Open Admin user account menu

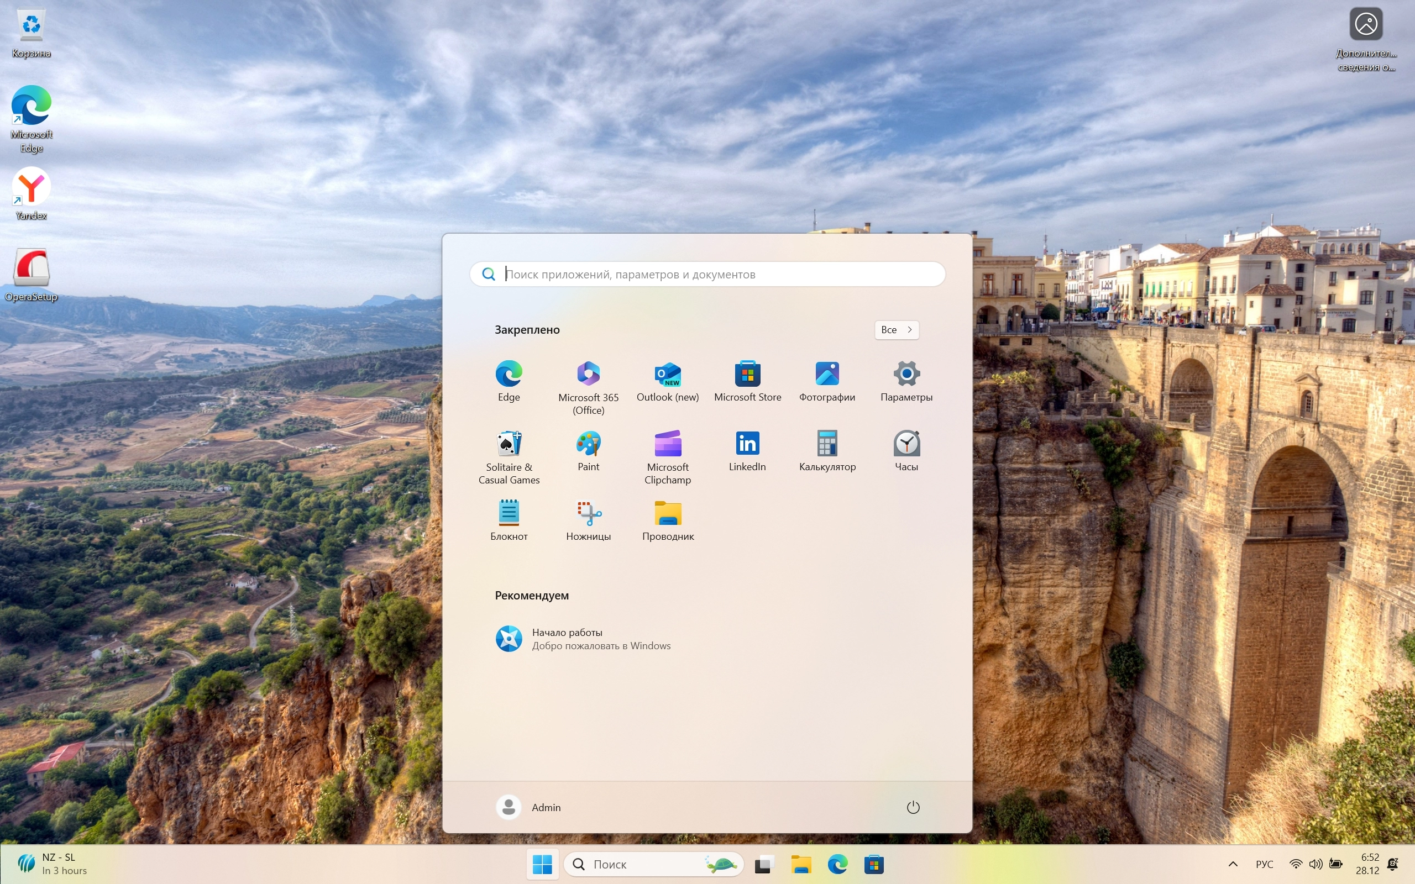point(528,807)
